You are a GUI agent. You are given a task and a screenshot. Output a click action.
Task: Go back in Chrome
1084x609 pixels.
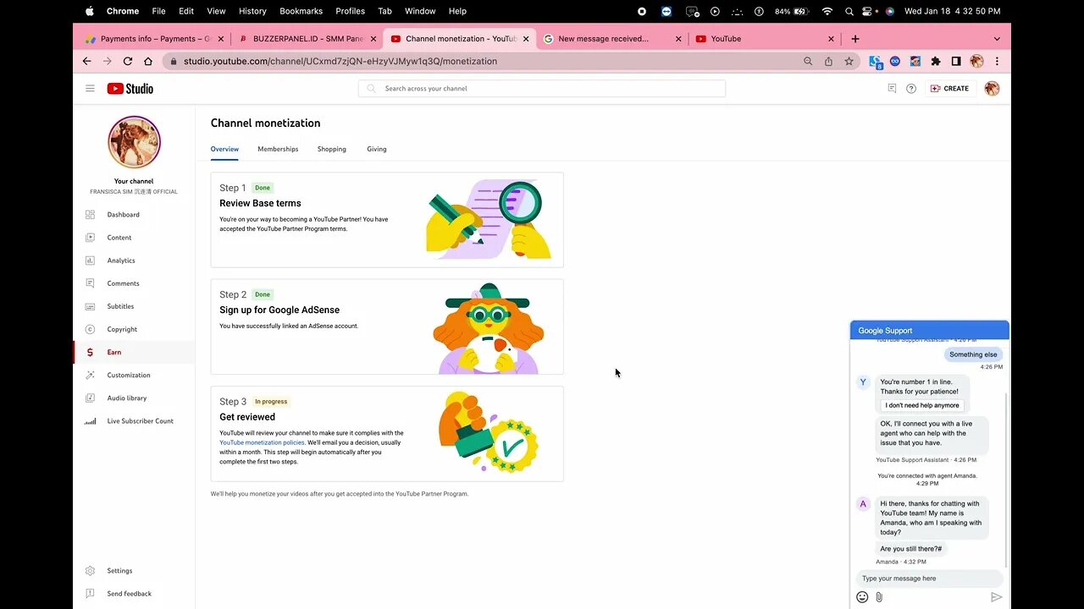[86, 61]
